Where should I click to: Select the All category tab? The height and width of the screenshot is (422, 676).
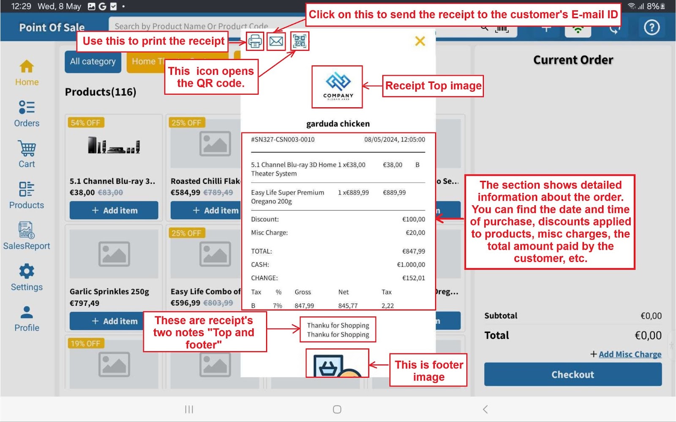pos(93,62)
